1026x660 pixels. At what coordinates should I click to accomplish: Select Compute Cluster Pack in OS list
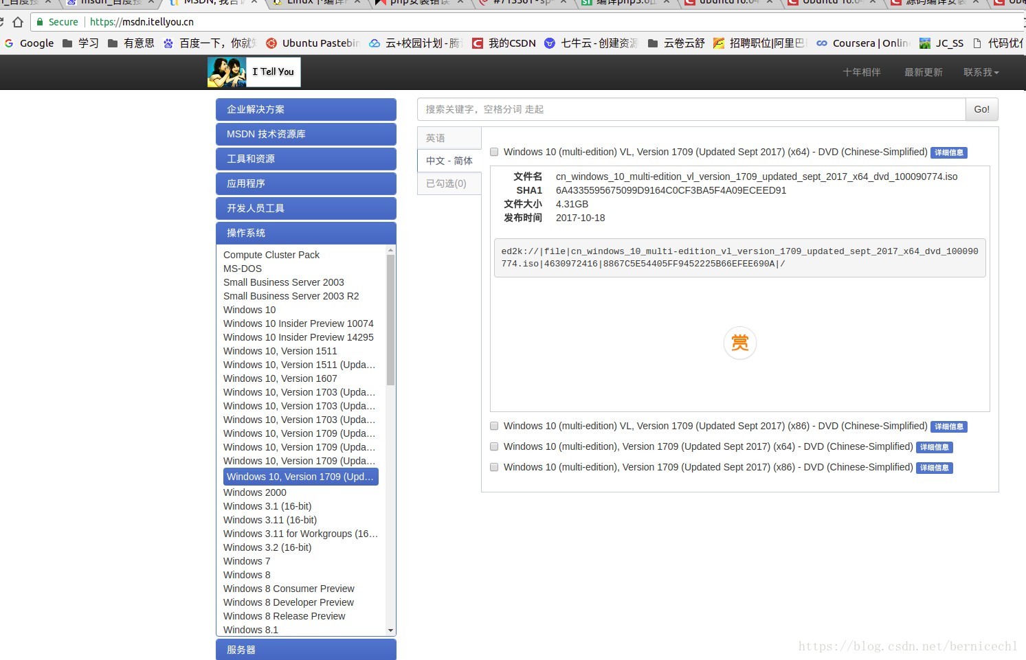pos(271,255)
